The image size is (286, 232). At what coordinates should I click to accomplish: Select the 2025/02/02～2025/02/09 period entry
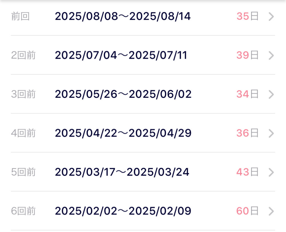123,211
